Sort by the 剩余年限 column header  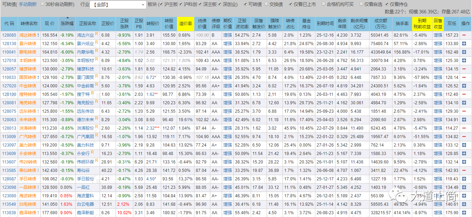[342, 24]
